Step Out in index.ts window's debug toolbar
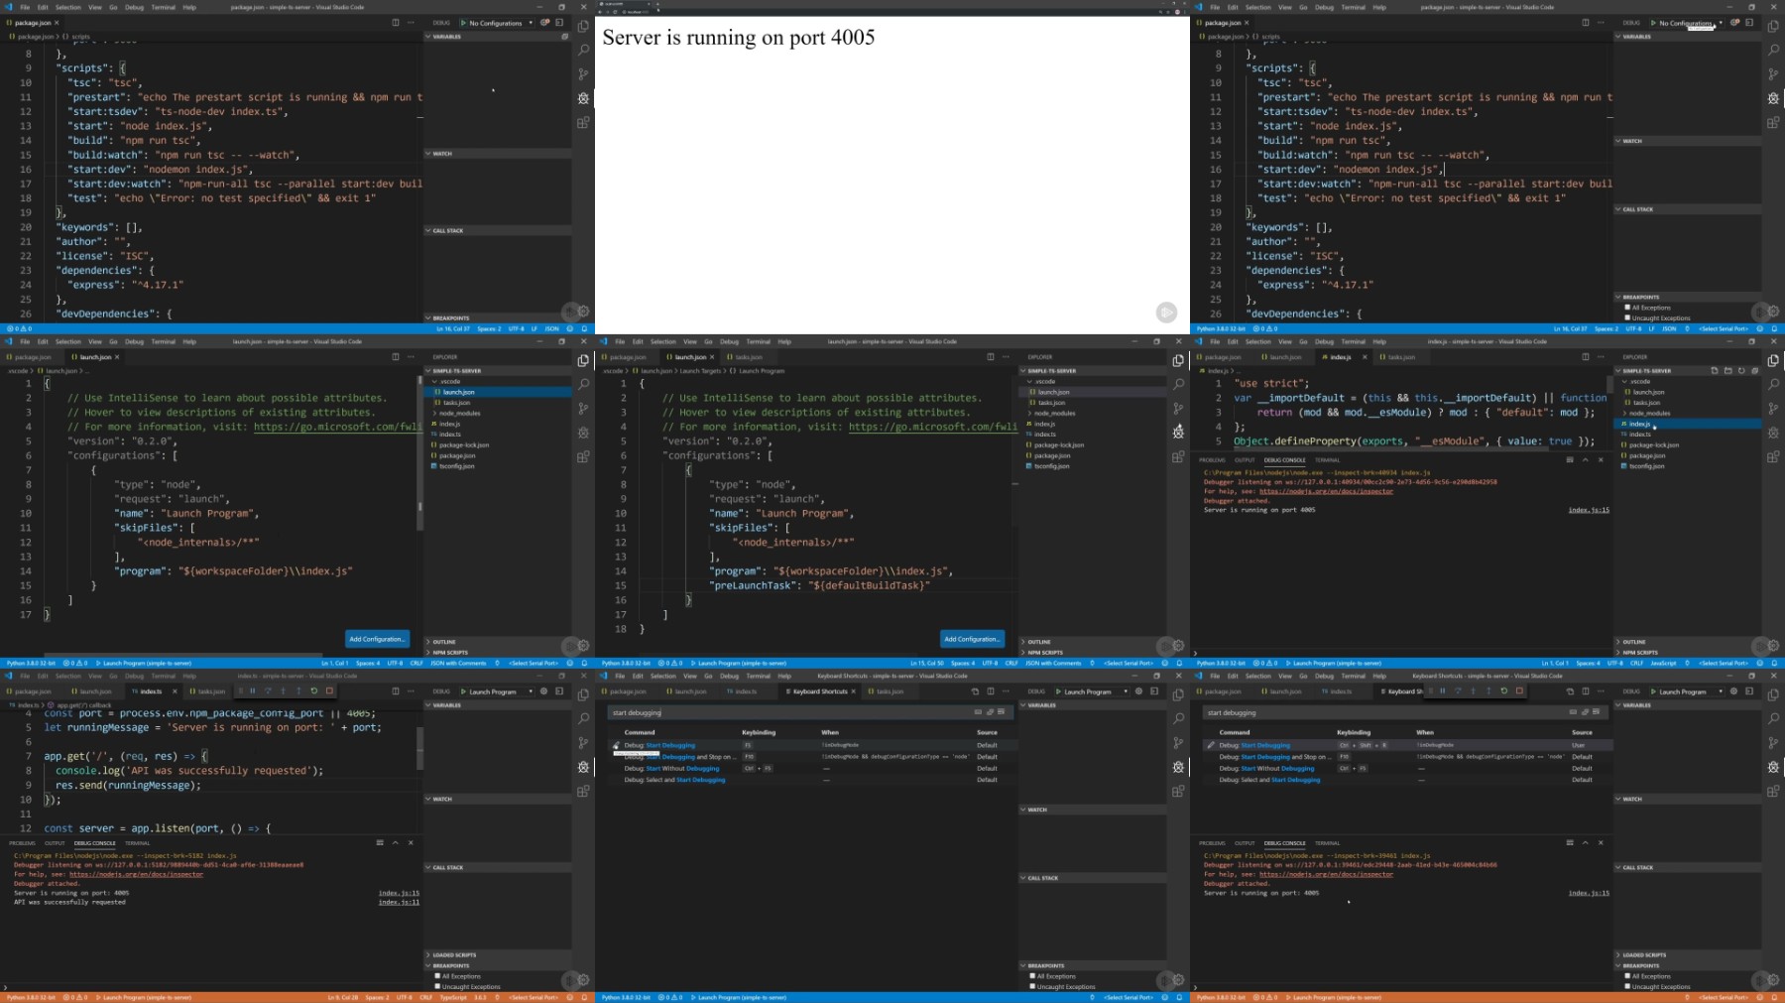This screenshot has height=1003, width=1785. (298, 690)
